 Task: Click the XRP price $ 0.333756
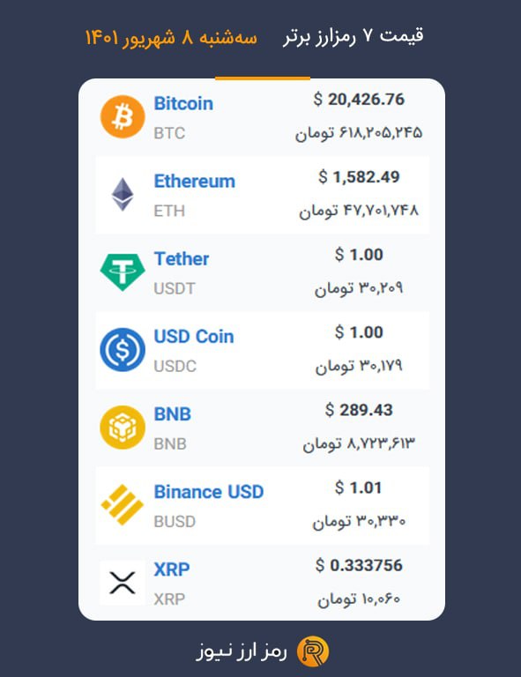(359, 566)
